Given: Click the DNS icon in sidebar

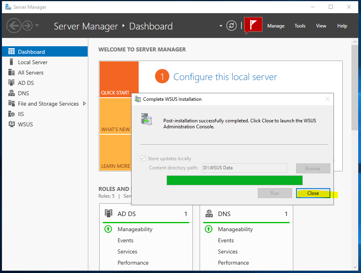Looking at the screenshot, I should pos(12,93).
